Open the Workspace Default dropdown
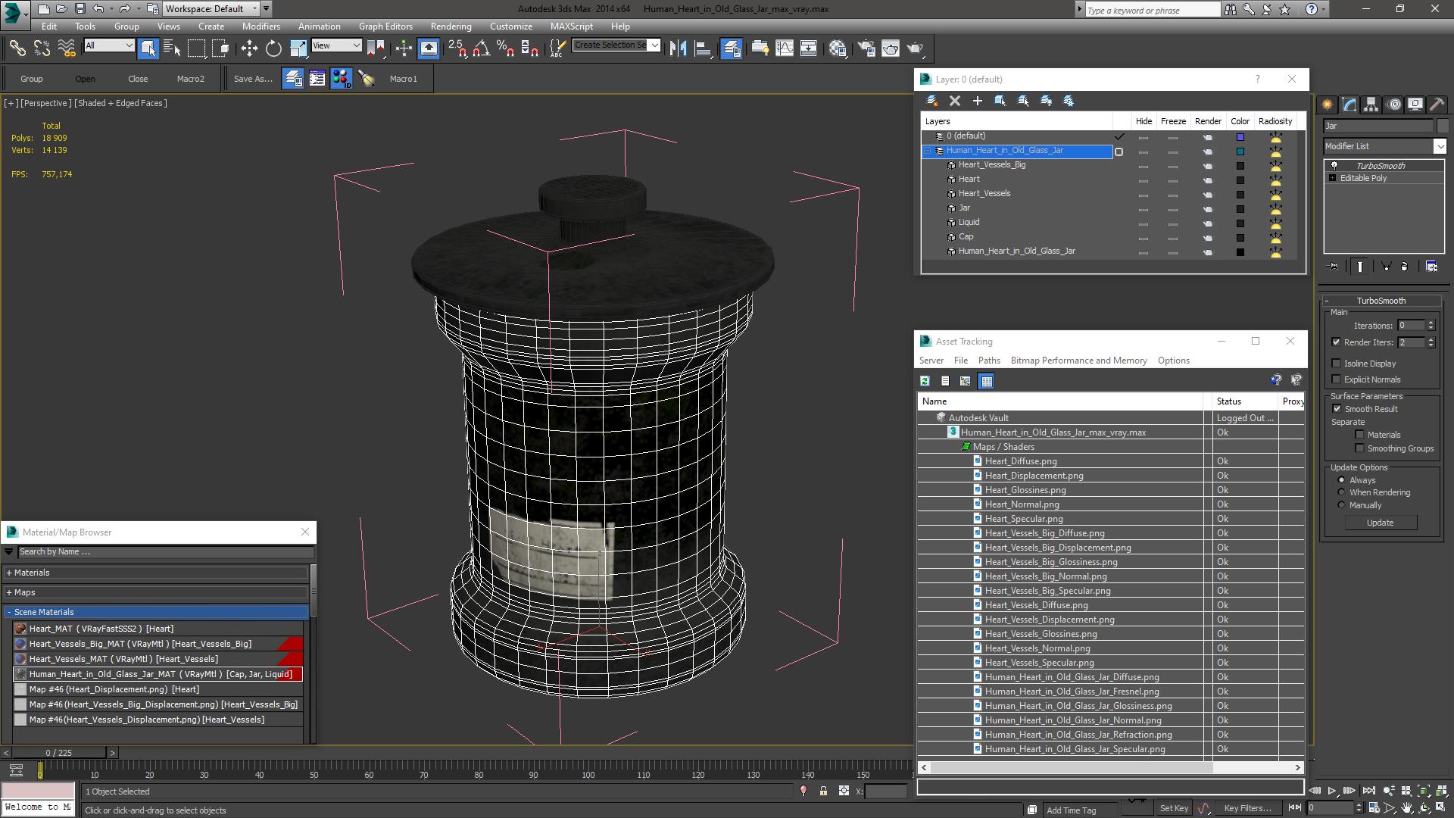Viewport: 1454px width, 818px height. [212, 9]
